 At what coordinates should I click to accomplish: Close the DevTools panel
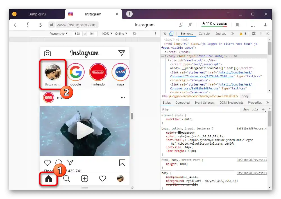point(268,33)
